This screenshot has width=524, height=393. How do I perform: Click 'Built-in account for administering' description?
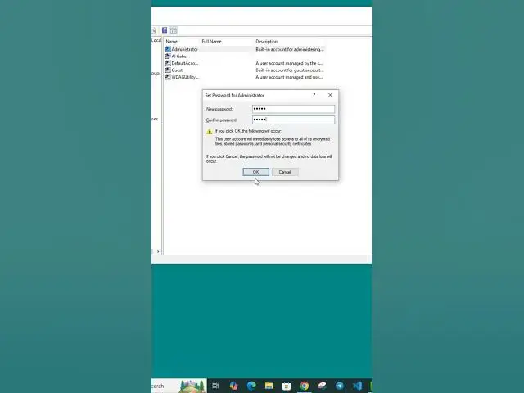click(290, 49)
